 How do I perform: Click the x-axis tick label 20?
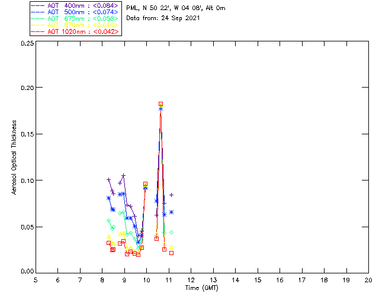pyautogui.click(x=368, y=280)
